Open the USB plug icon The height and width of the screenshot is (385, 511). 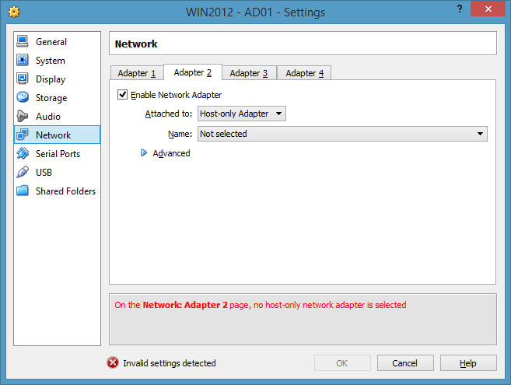tap(23, 173)
